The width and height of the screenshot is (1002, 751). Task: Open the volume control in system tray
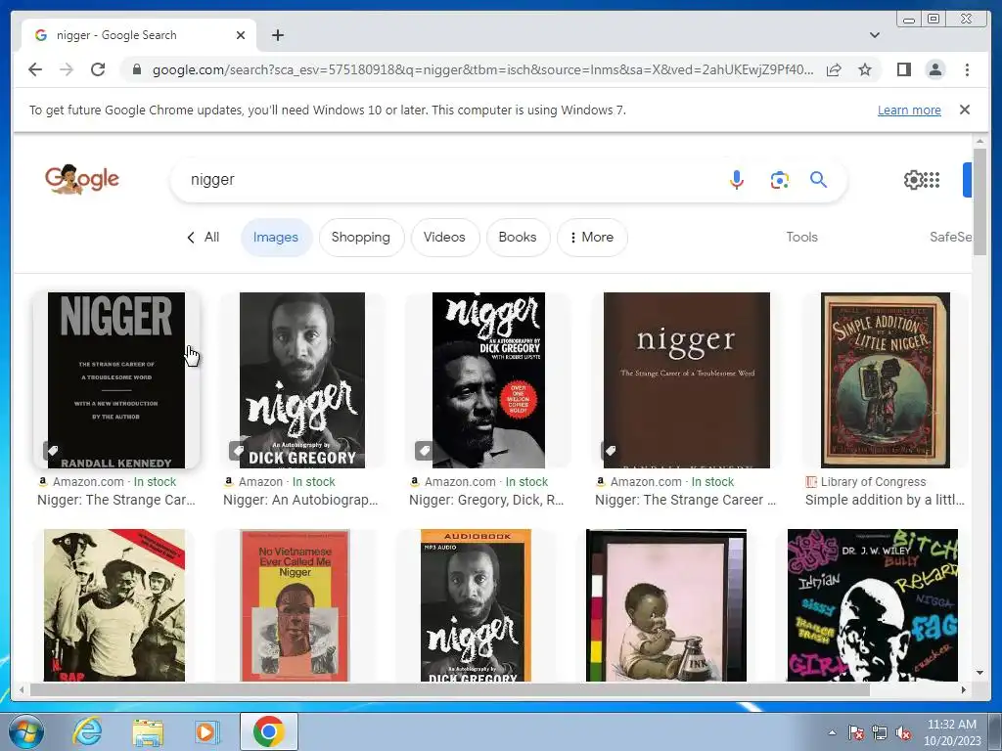903,732
